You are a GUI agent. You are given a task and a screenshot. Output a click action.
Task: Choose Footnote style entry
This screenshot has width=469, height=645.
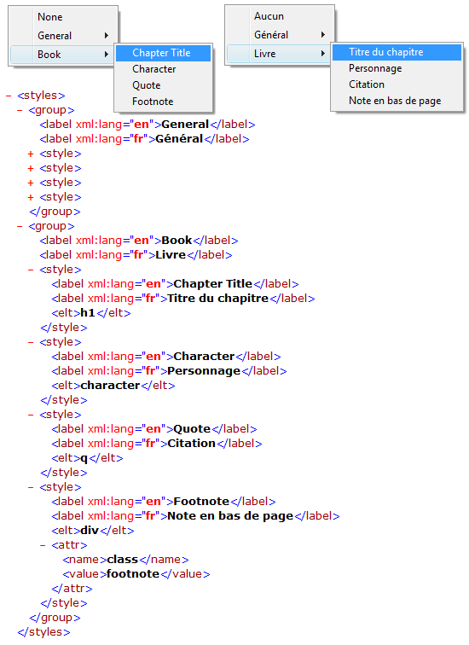[163, 102]
